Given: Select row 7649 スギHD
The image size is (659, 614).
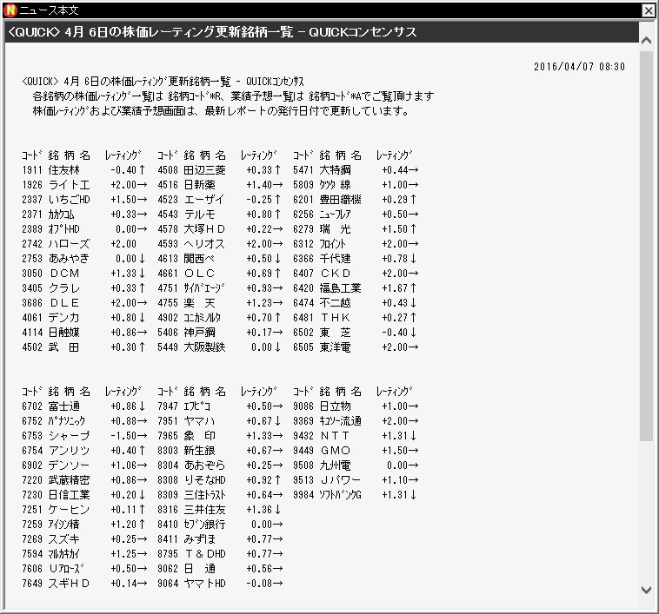Looking at the screenshot, I should 84,584.
